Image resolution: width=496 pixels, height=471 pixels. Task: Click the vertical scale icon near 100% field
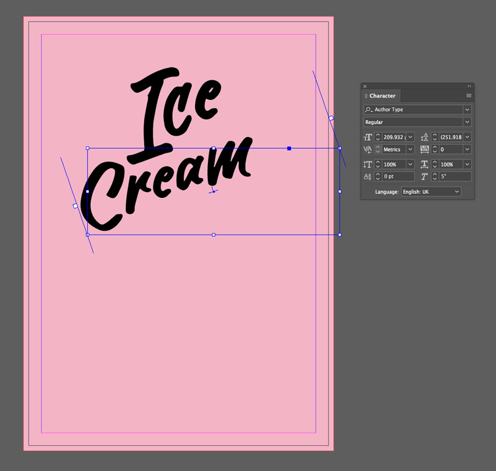coord(367,164)
